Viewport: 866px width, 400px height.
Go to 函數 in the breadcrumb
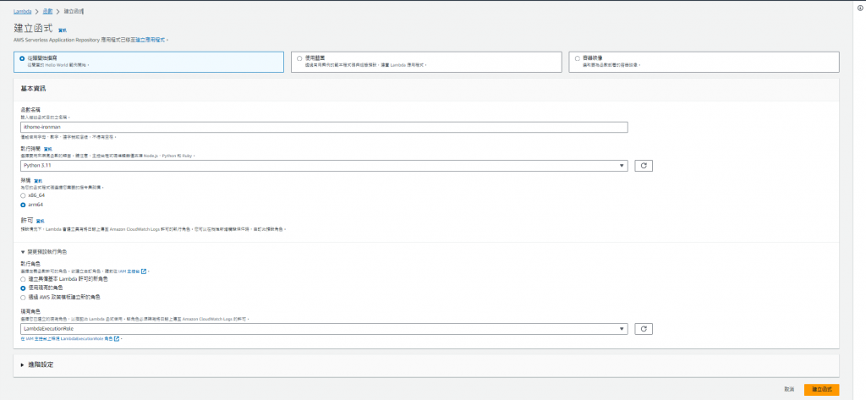(47, 11)
